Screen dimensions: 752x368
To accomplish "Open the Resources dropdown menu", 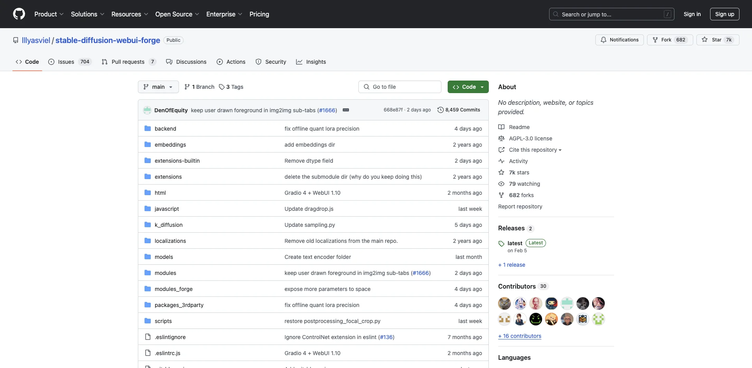I will [130, 14].
